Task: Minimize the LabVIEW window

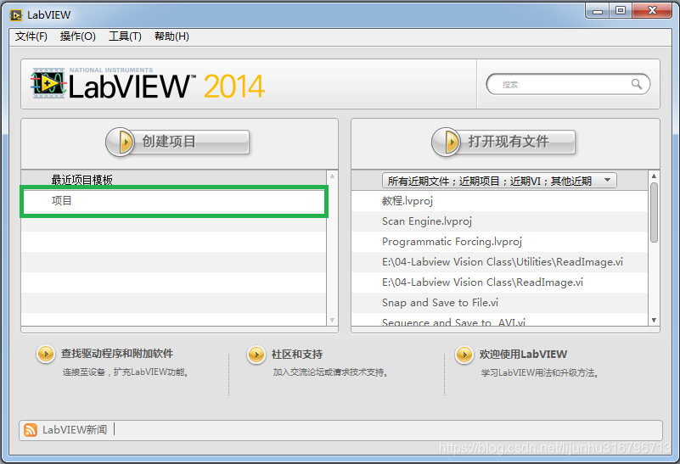Action: (598, 11)
